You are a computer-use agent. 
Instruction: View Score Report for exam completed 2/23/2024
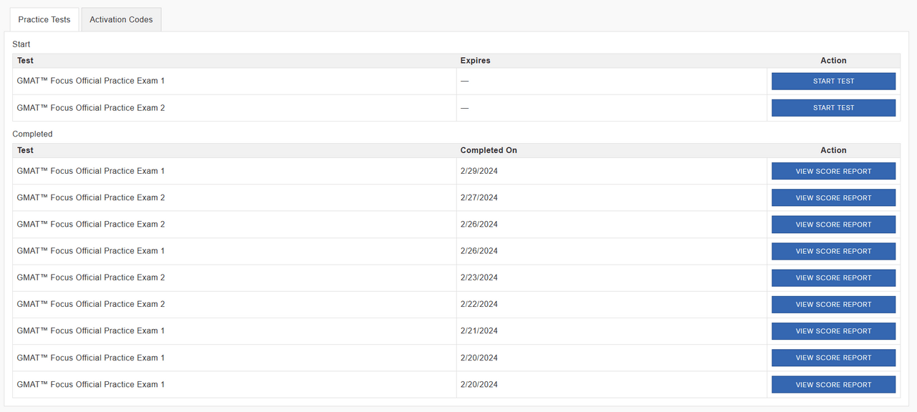tap(833, 278)
